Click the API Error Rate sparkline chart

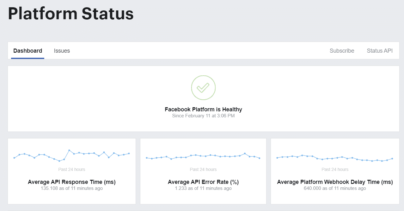coord(203,156)
